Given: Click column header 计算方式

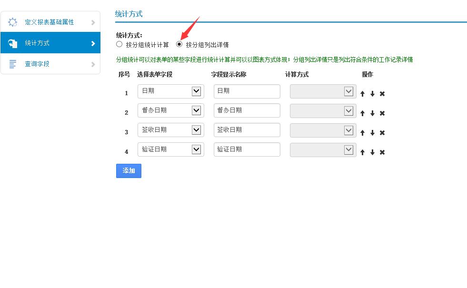Looking at the screenshot, I should pyautogui.click(x=297, y=74).
